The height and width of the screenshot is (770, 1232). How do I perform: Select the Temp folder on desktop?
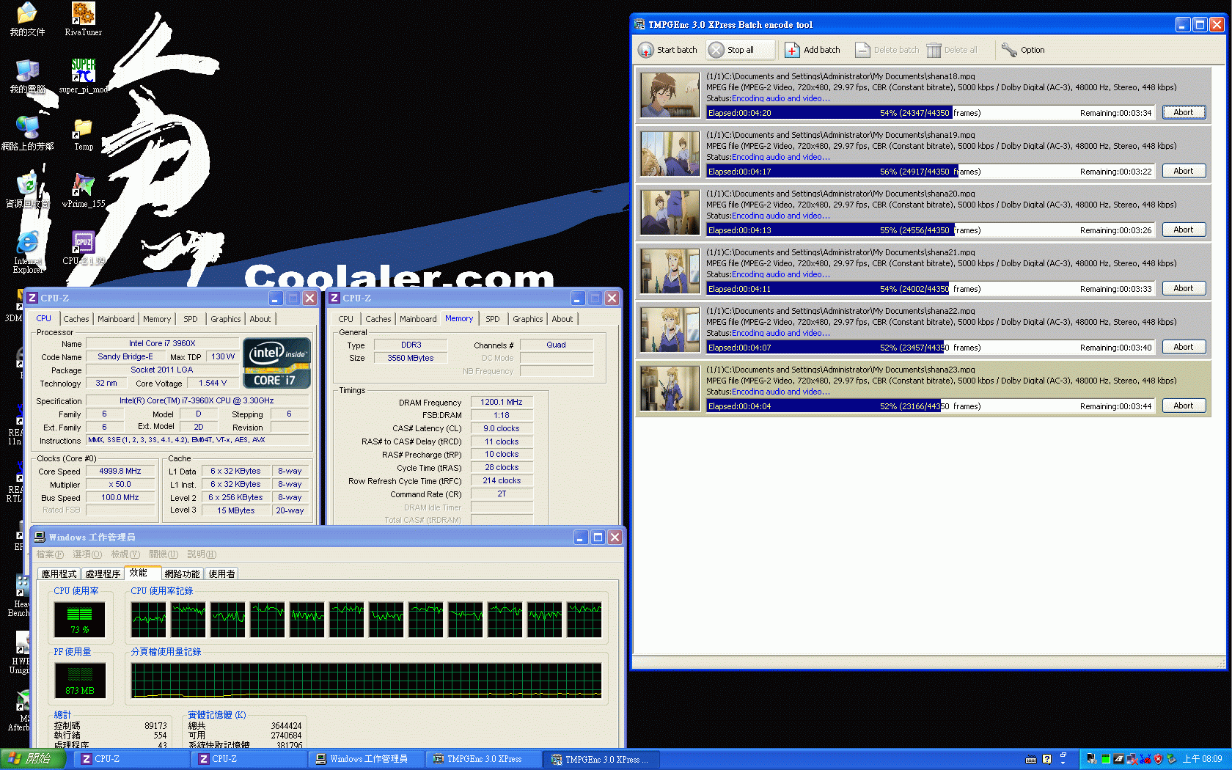click(83, 134)
